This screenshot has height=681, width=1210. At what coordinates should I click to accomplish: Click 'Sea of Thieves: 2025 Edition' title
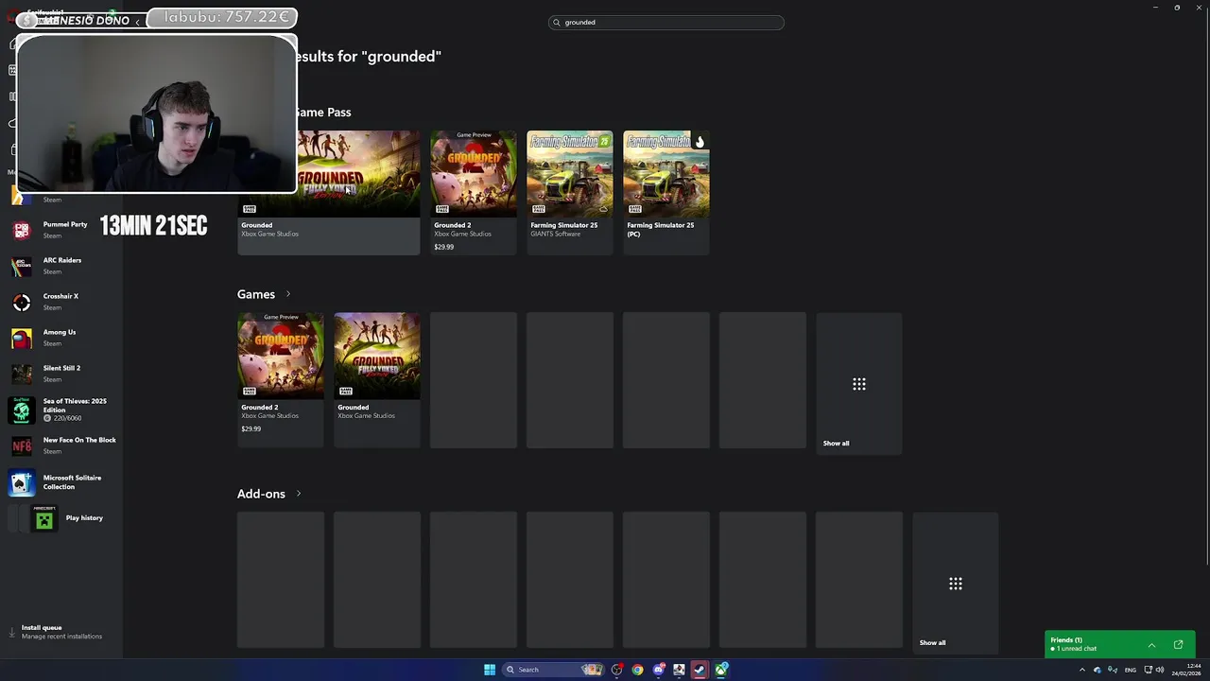[x=75, y=405]
